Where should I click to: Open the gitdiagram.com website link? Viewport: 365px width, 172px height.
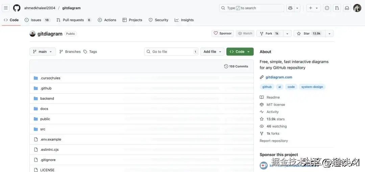pyautogui.click(x=279, y=77)
